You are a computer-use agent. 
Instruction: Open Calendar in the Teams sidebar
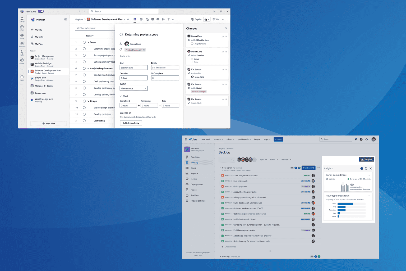coord(22,44)
